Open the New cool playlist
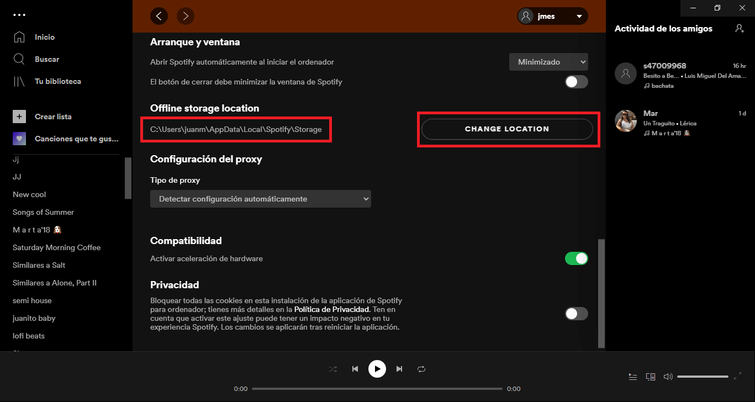Screen dimensions: 755x402 click(x=29, y=194)
